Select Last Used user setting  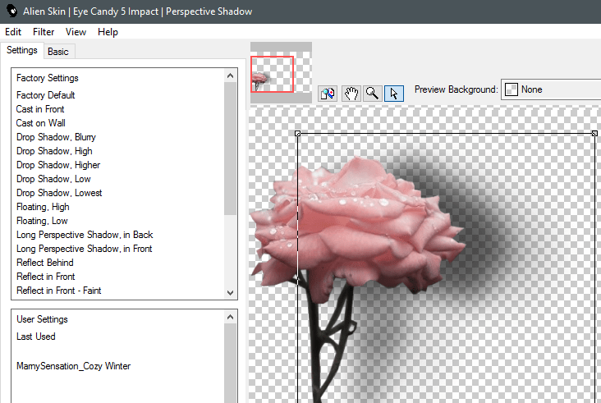pyautogui.click(x=36, y=337)
